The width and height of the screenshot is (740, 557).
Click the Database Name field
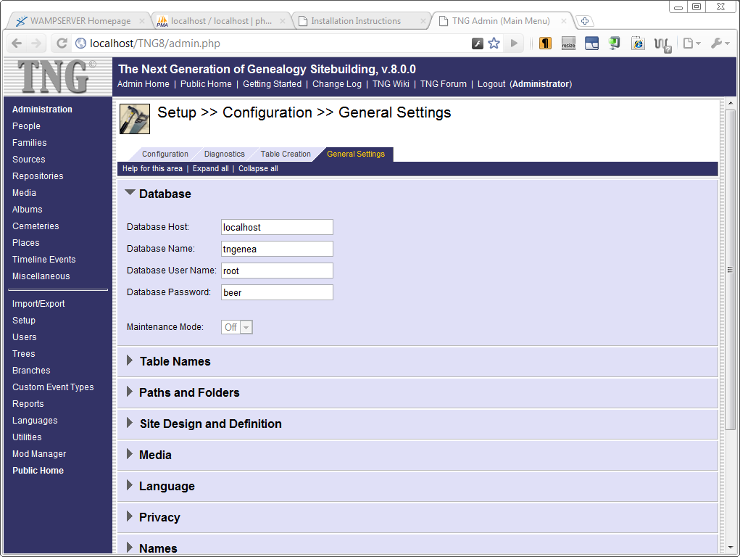(277, 249)
